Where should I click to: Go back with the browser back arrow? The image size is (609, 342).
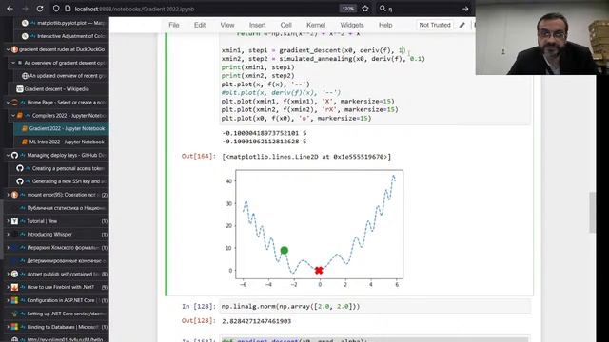(10, 9)
